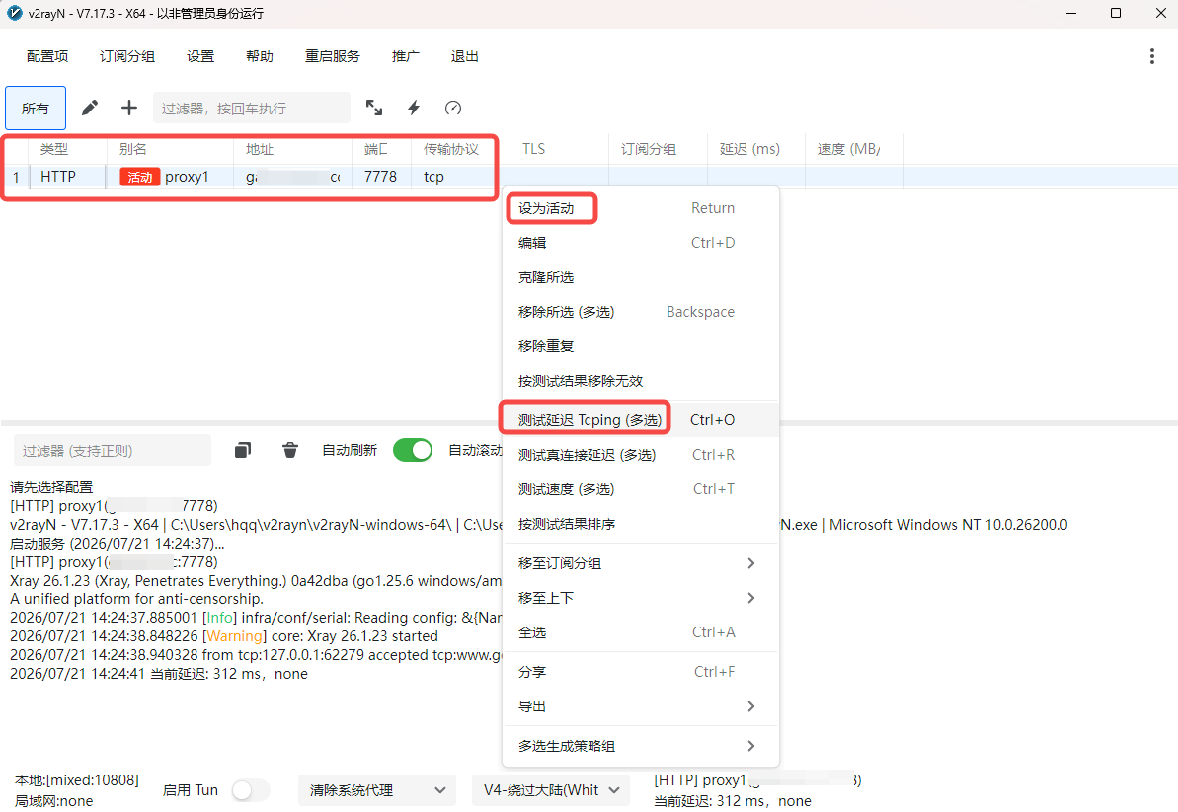Choose 测试速度 (多选) entry
1178x812 pixels.
coord(641,489)
